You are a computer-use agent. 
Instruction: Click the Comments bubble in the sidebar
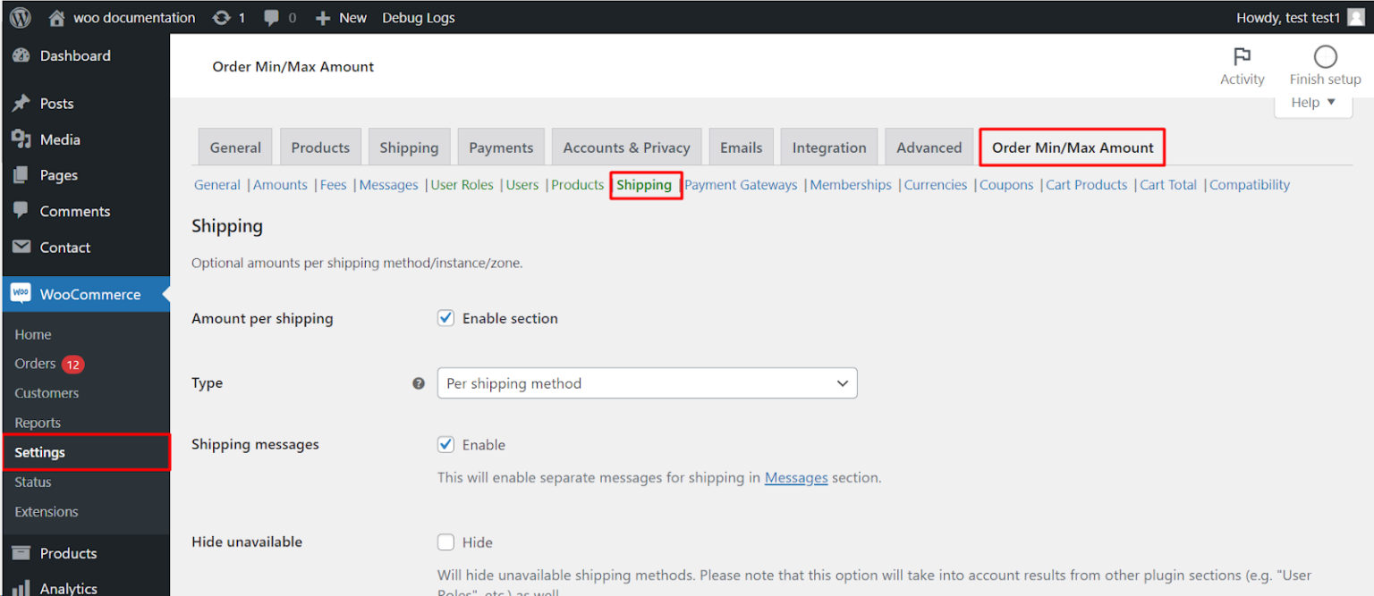[x=21, y=211]
